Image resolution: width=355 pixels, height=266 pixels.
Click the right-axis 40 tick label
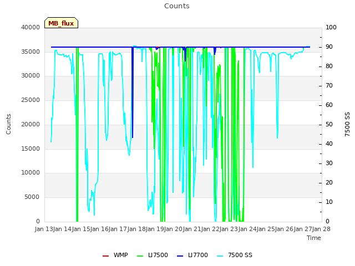coord(329,144)
